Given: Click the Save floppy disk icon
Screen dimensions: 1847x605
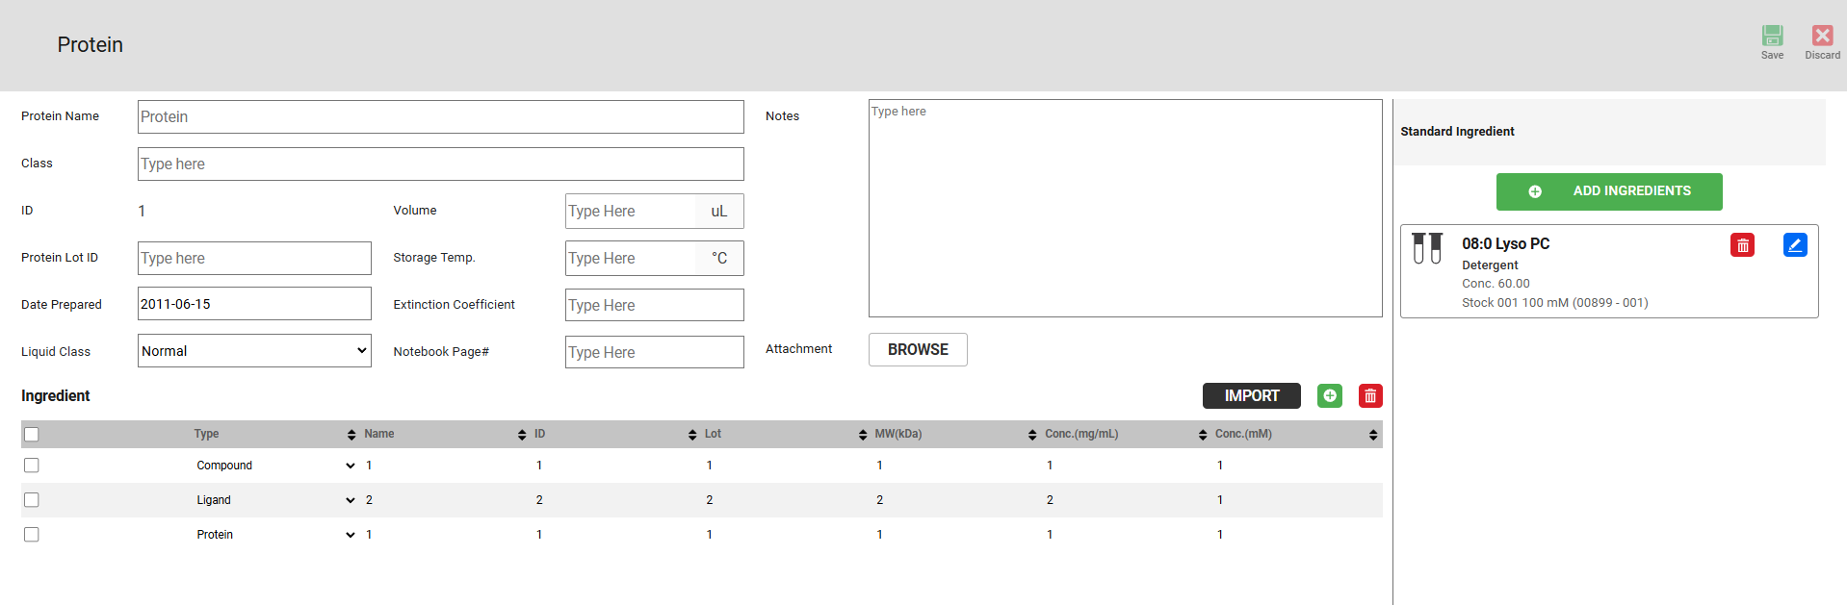Looking at the screenshot, I should [x=1772, y=37].
